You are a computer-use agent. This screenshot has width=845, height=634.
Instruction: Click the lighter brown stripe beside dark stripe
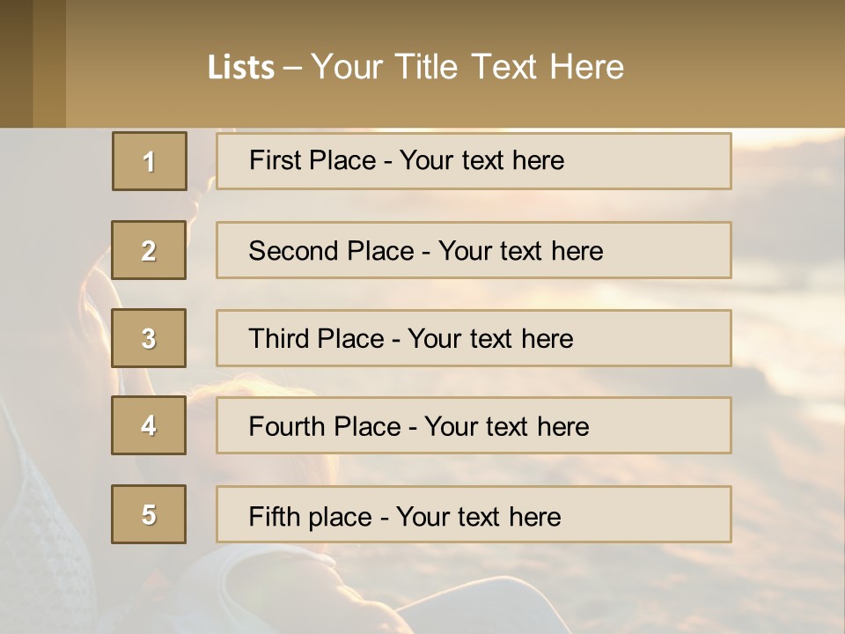[49, 63]
